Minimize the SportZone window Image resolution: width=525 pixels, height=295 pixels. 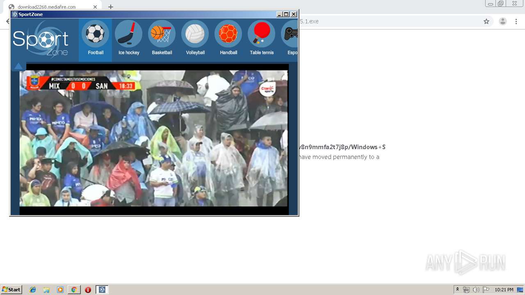[279, 14]
